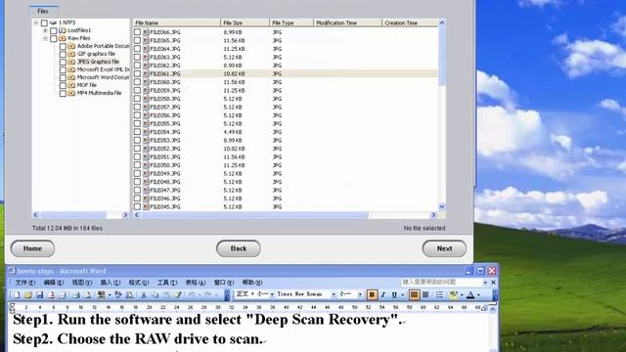Tick the checkbox for FILE065.JPG
The height and width of the screenshot is (352, 626).
(137, 40)
